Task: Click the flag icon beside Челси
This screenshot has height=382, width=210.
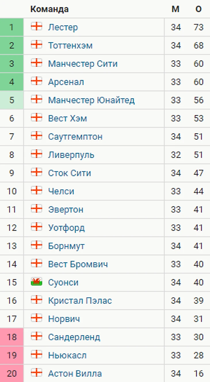Action: (37, 190)
